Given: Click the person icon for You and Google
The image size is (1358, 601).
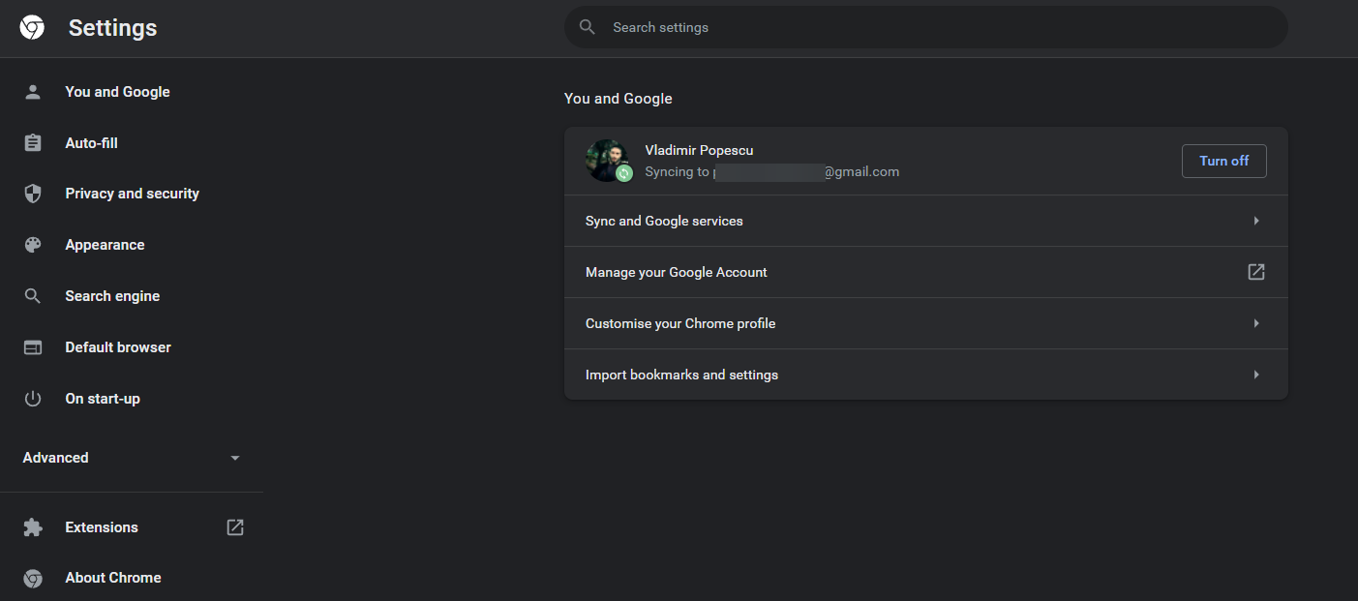Looking at the screenshot, I should [x=33, y=92].
